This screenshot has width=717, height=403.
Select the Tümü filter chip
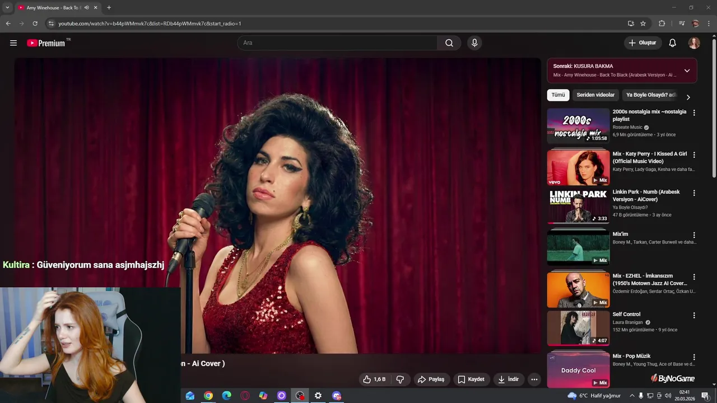click(558, 95)
